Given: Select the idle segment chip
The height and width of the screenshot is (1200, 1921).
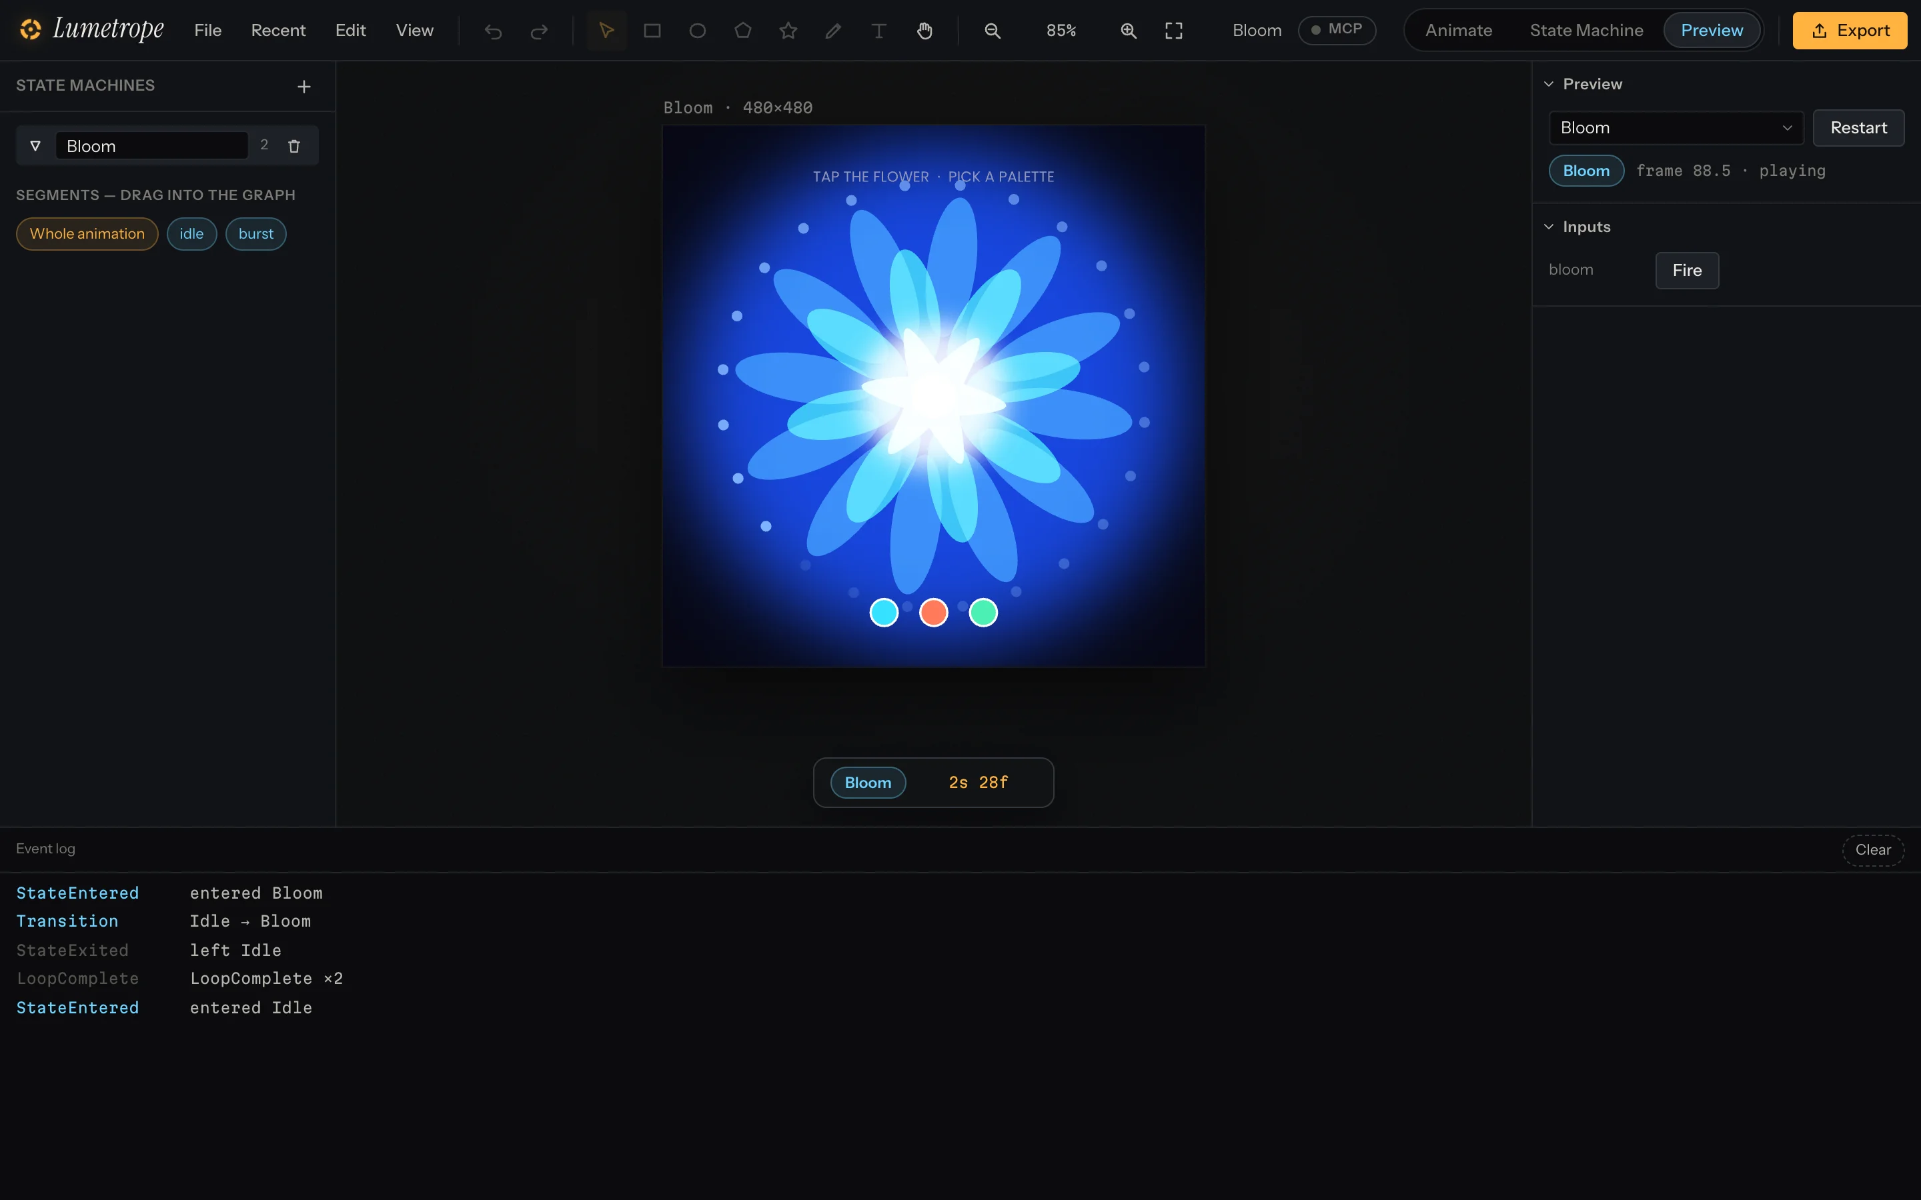Looking at the screenshot, I should (x=191, y=234).
